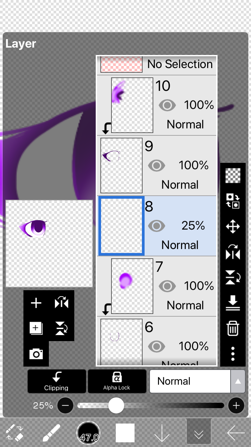The image size is (251, 447).
Task: Merge layer down with download arrow icon
Action: click(x=233, y=303)
